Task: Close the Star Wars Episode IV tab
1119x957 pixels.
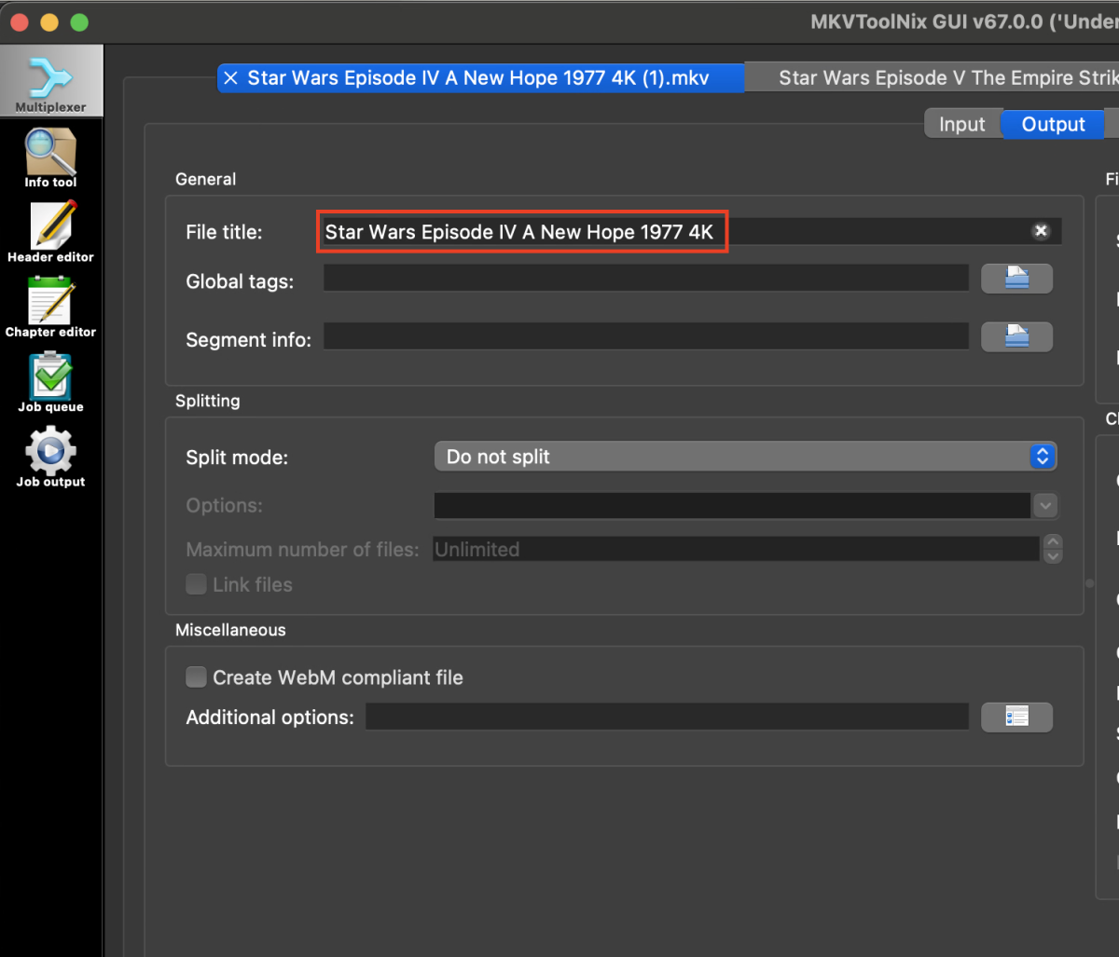Action: [230, 78]
